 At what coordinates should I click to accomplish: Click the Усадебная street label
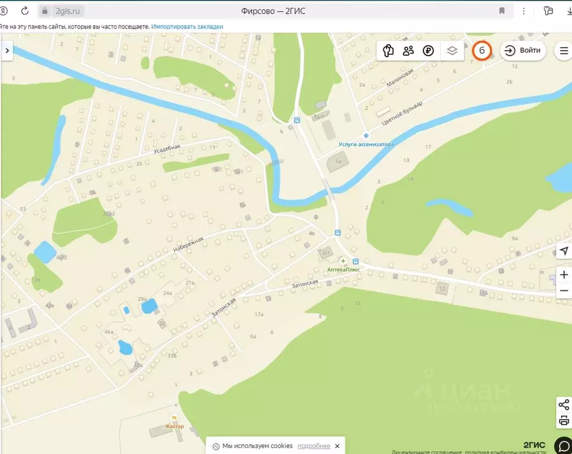click(x=167, y=149)
